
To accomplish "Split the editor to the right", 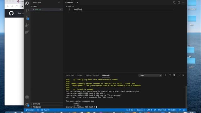I will 179,3.
